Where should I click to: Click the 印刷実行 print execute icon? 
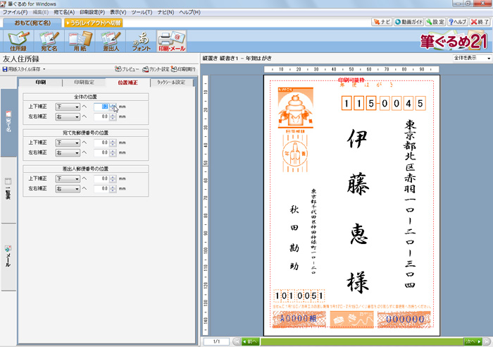182,70
